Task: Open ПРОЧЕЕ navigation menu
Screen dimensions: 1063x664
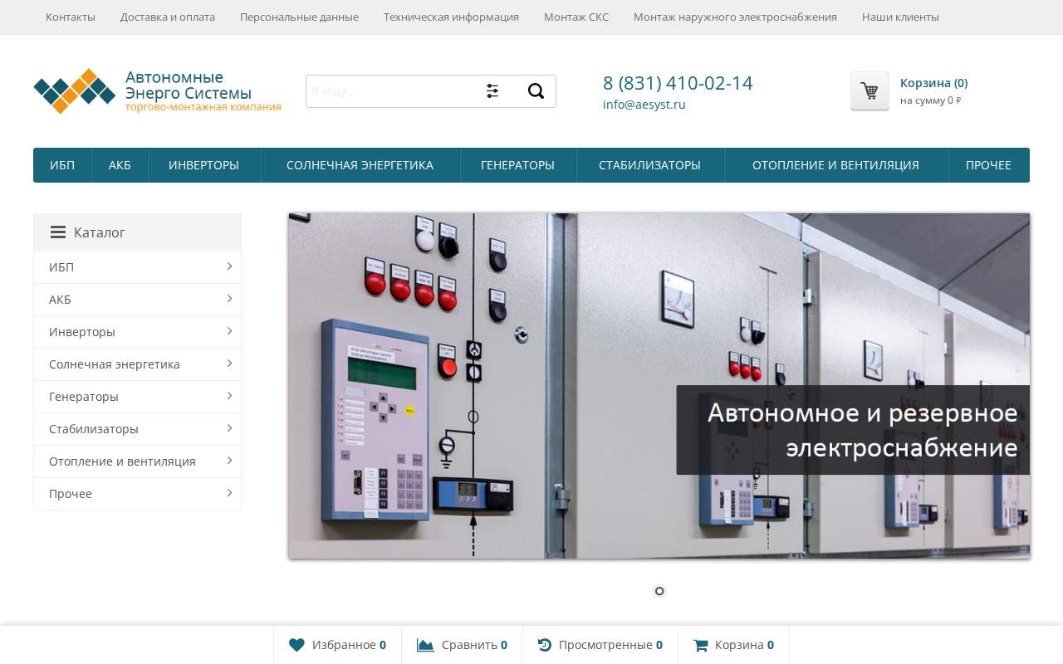Action: pyautogui.click(x=988, y=165)
